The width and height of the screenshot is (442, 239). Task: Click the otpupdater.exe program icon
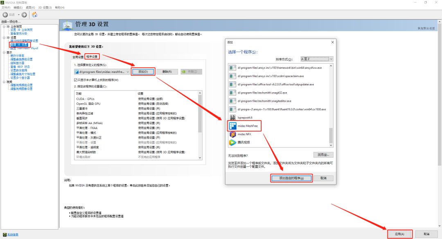point(232,84)
